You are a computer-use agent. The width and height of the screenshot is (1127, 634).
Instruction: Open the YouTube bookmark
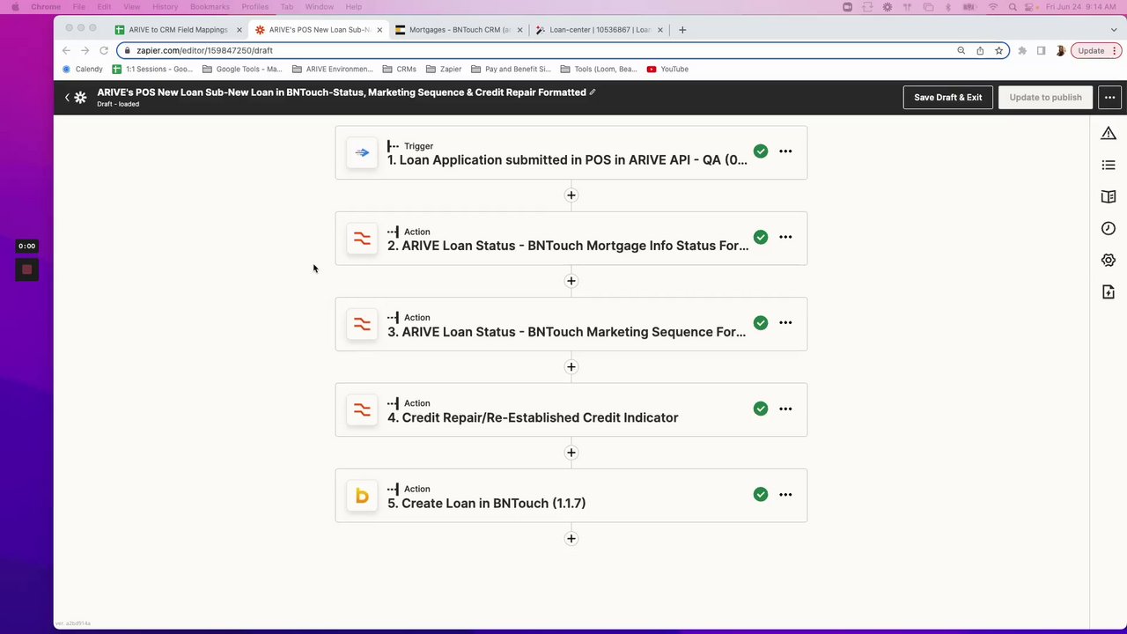point(667,69)
